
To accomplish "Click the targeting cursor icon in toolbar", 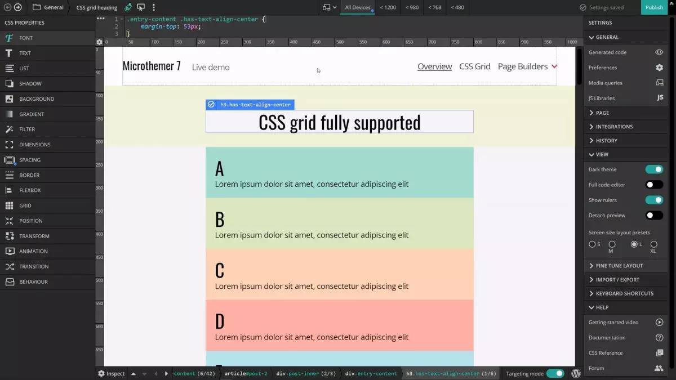I will coord(141,7).
